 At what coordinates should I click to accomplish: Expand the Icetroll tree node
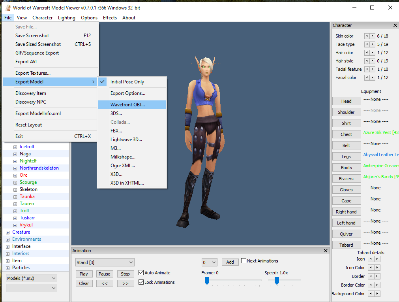(15, 147)
